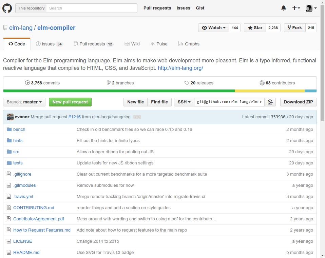Click the .gitmodules file icon
Screen dimensions: 325x258
click(x=9, y=185)
